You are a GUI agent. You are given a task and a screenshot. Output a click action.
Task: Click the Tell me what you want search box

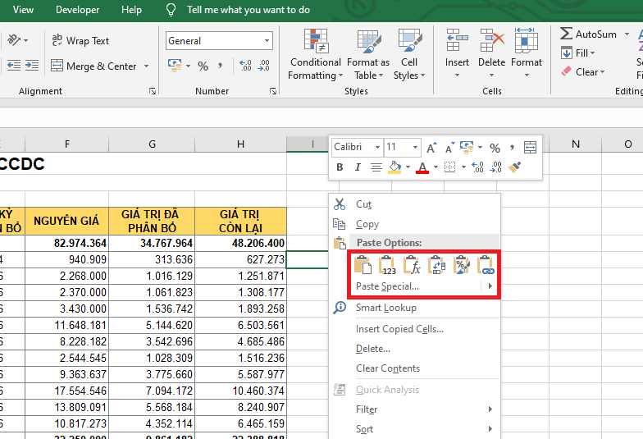tap(248, 10)
